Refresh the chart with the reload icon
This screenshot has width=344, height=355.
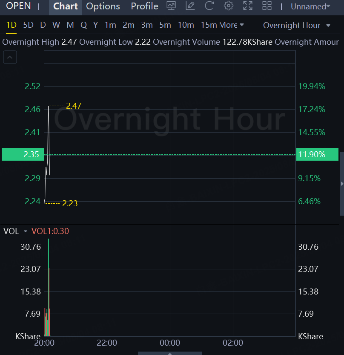[209, 6]
